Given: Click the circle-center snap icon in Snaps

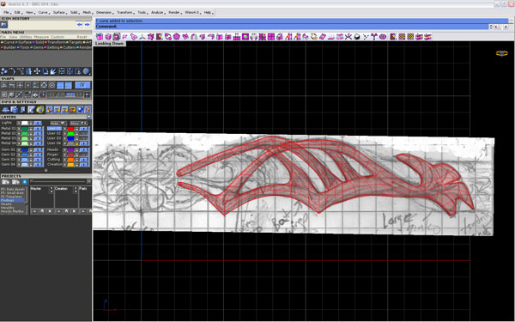Looking at the screenshot, I should coord(51,85).
